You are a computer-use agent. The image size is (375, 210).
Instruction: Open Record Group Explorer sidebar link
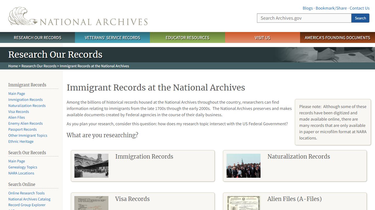point(27,205)
